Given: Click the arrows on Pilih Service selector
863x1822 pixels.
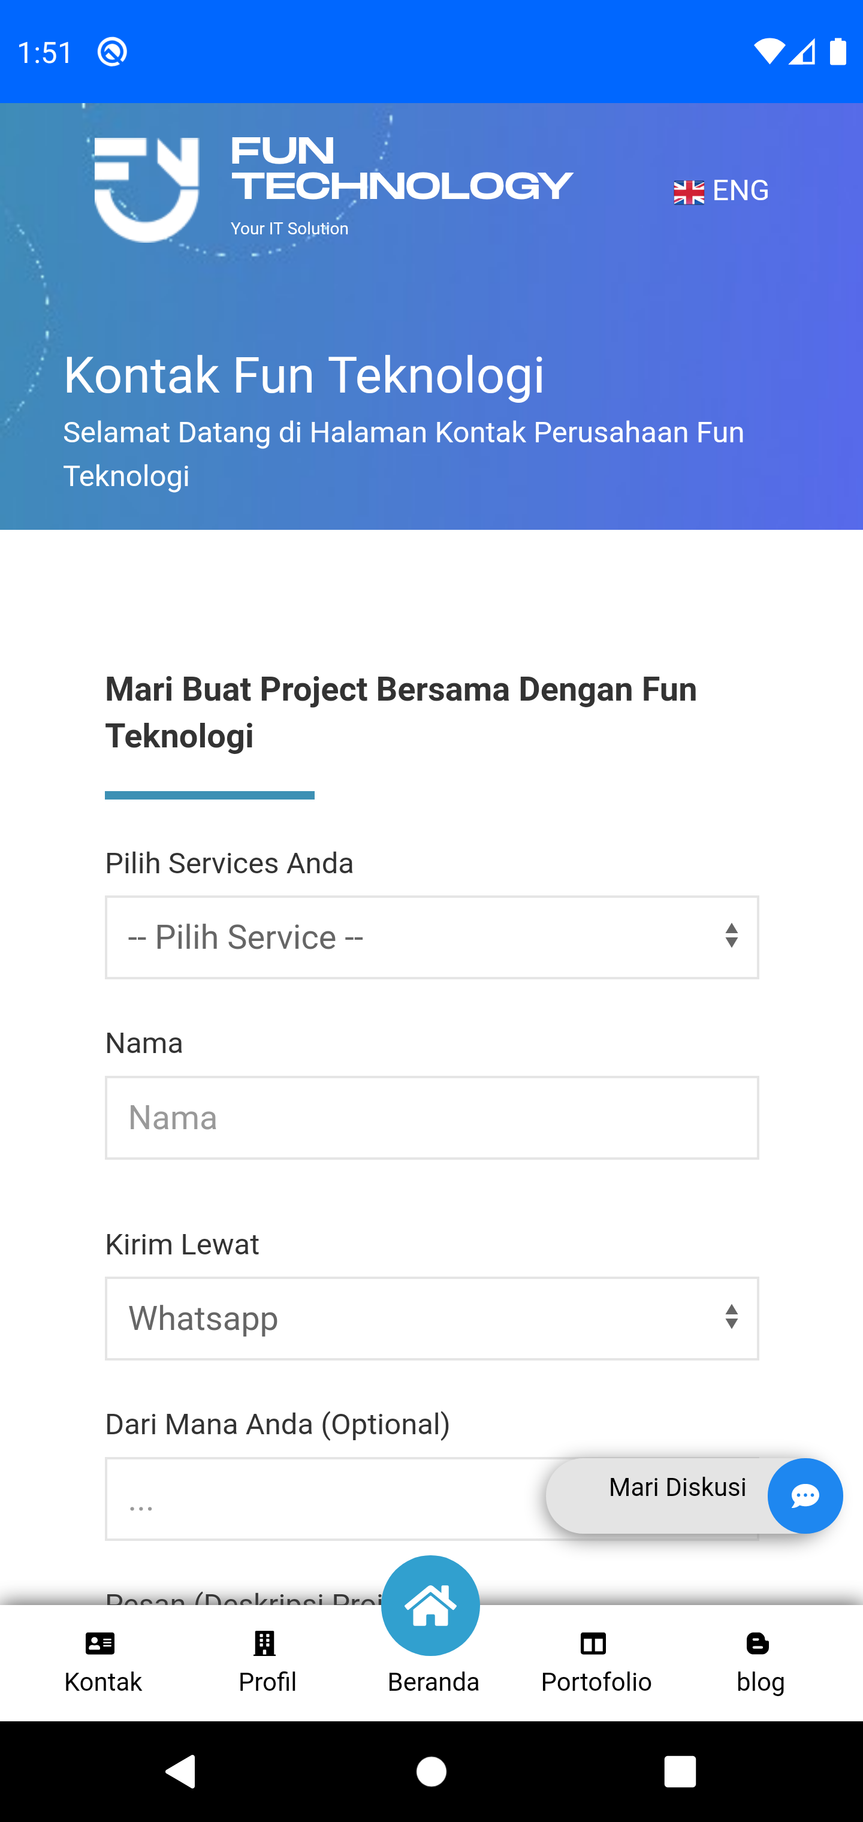Looking at the screenshot, I should 731,936.
